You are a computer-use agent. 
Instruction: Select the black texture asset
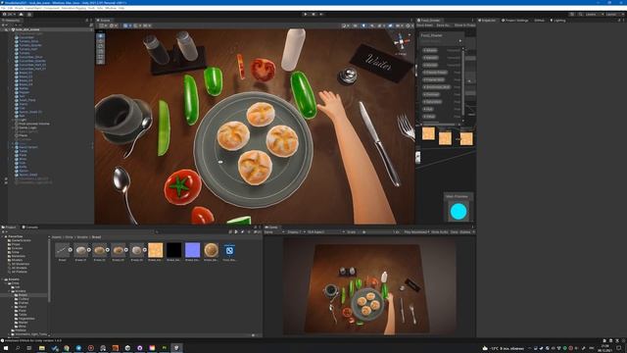pos(173,250)
